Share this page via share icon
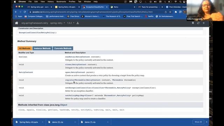Image resolution: width=224 pixels, height=126 pixels. click(166, 12)
